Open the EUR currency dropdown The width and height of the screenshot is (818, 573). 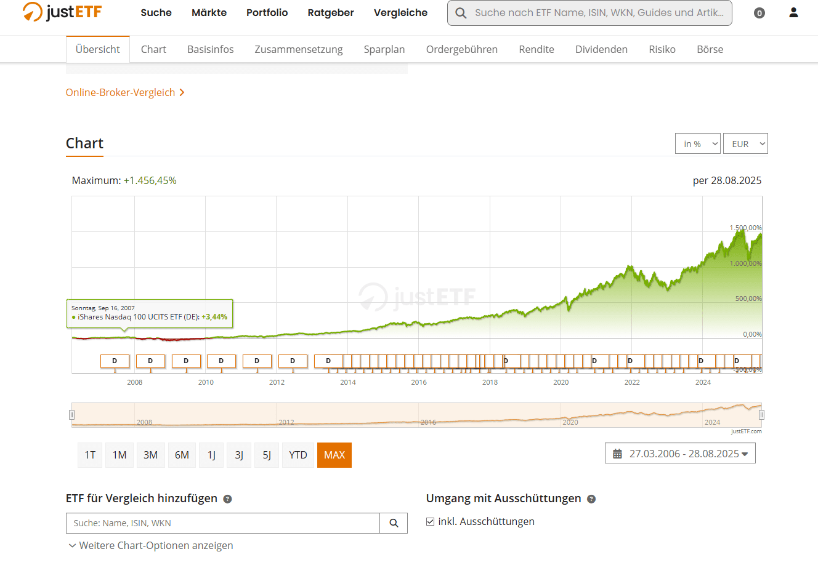(745, 143)
